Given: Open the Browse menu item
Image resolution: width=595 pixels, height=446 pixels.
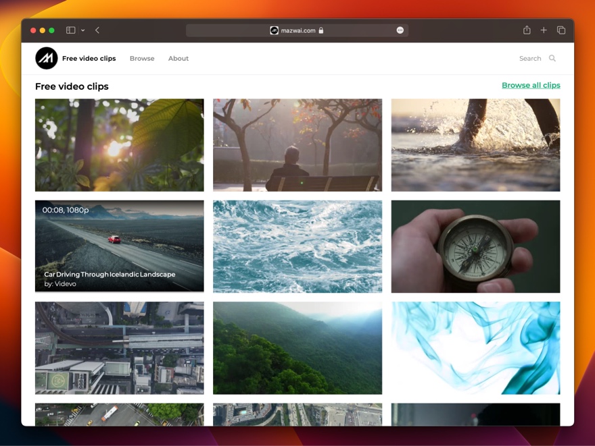Looking at the screenshot, I should pos(142,59).
